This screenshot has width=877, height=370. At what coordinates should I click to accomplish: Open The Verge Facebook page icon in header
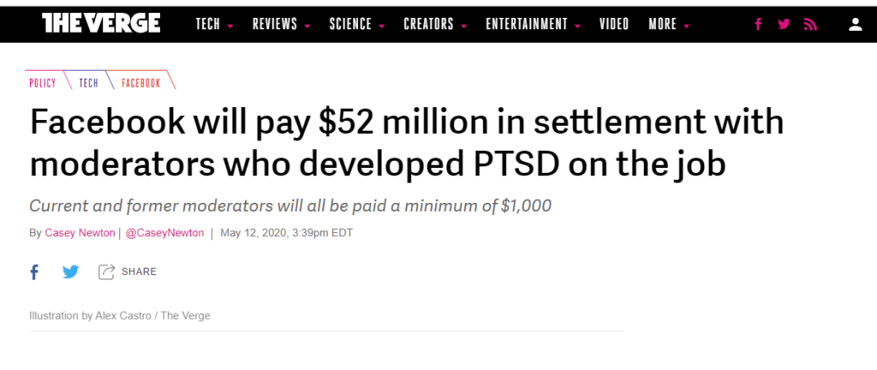(758, 24)
